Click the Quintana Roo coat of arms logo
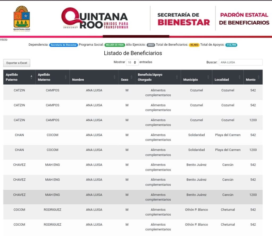 (22, 18)
